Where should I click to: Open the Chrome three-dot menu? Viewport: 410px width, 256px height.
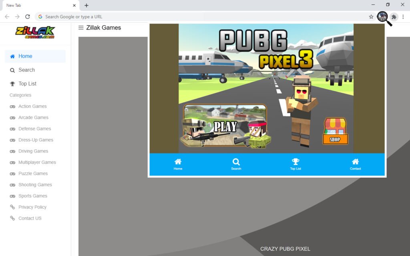(x=403, y=17)
